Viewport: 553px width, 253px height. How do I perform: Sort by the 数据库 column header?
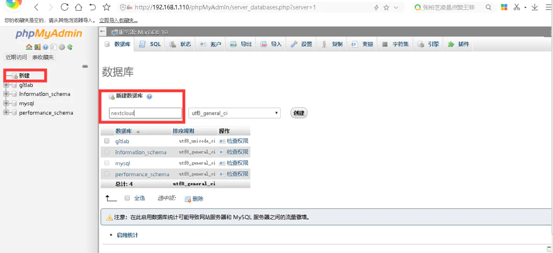click(x=124, y=131)
